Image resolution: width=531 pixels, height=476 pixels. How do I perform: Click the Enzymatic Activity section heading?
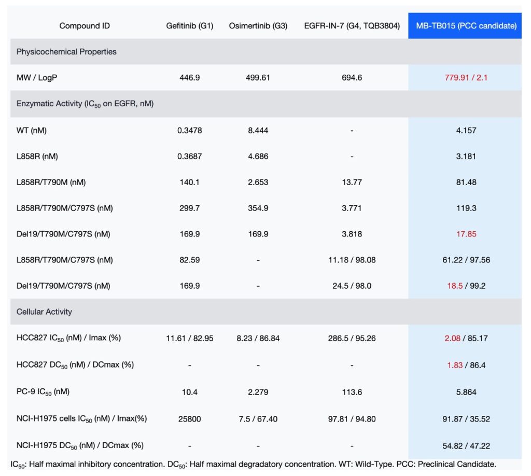point(85,104)
